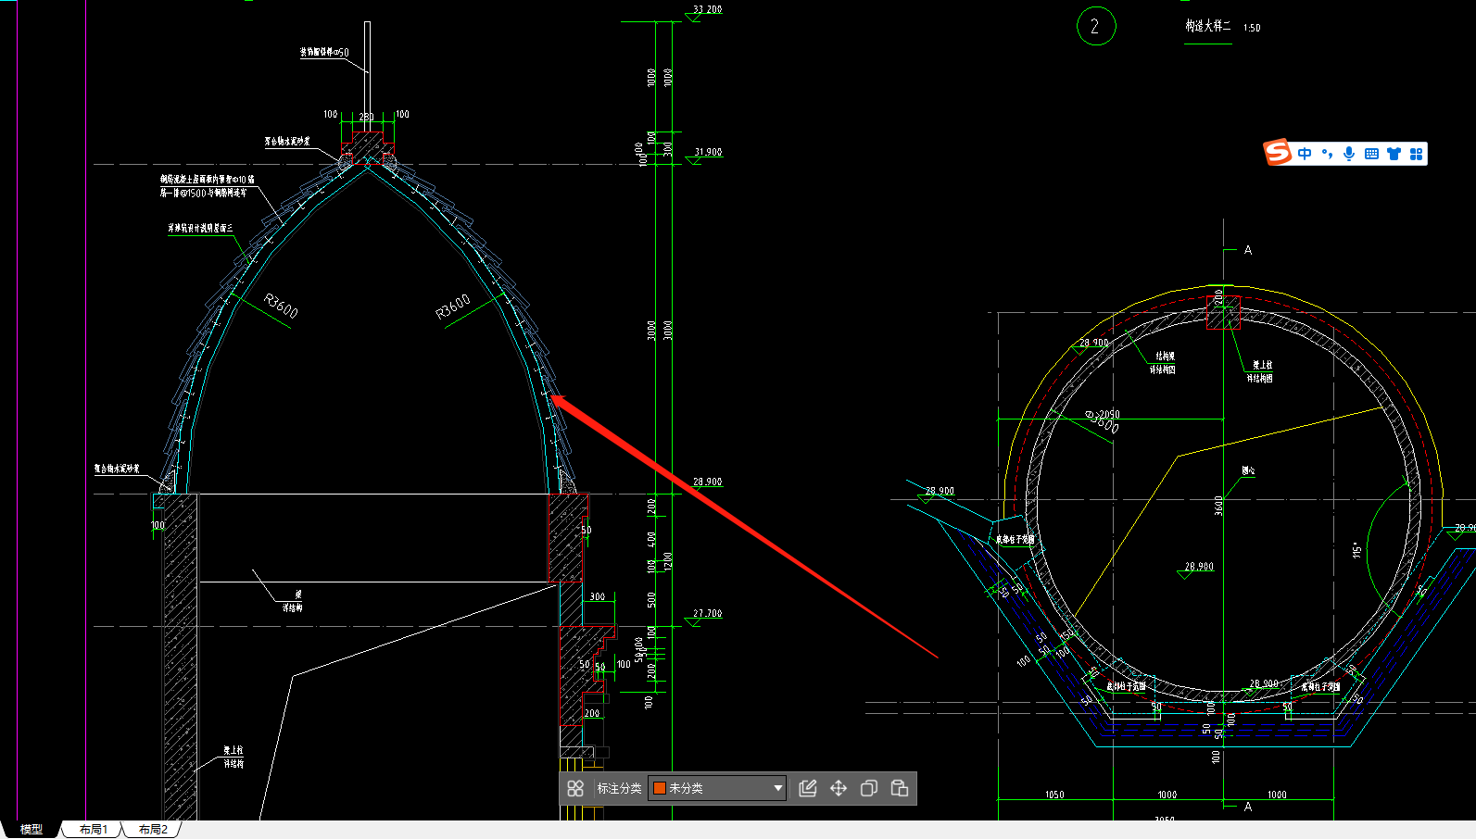Click the 构造大样二 drawing title
Viewport: 1476px width, 839px height.
(x=1208, y=27)
